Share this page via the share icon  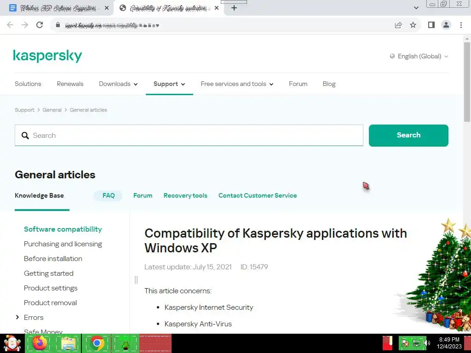398,25
